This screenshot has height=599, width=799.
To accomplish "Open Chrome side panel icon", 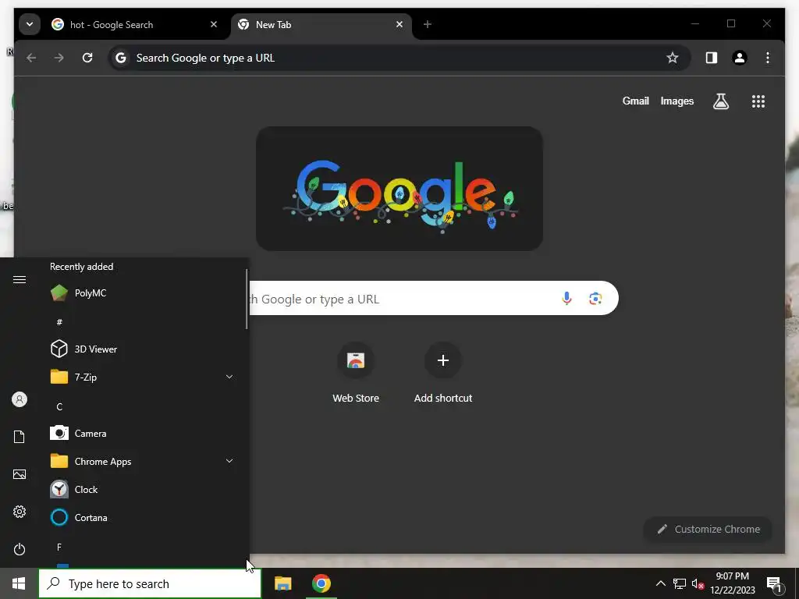I will pyautogui.click(x=712, y=58).
